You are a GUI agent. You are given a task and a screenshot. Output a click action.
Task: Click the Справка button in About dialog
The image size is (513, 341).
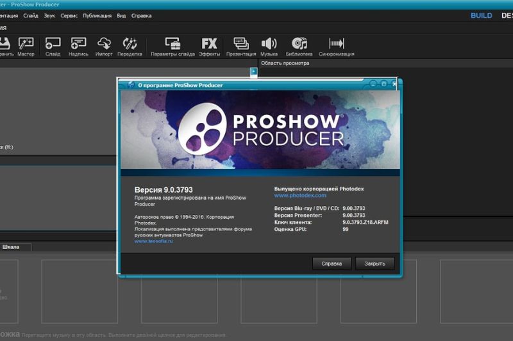tap(332, 264)
